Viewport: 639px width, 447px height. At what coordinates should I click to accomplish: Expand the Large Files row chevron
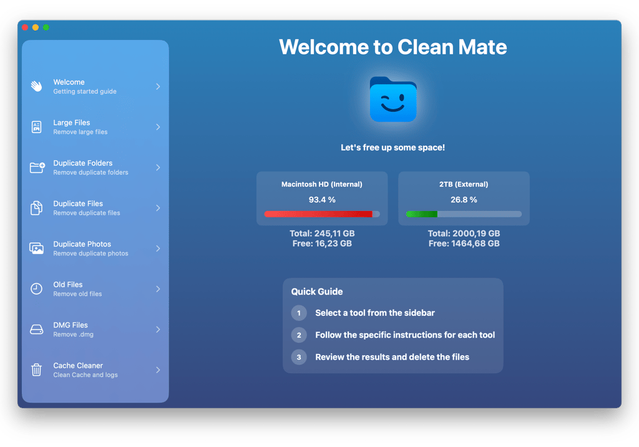point(158,127)
